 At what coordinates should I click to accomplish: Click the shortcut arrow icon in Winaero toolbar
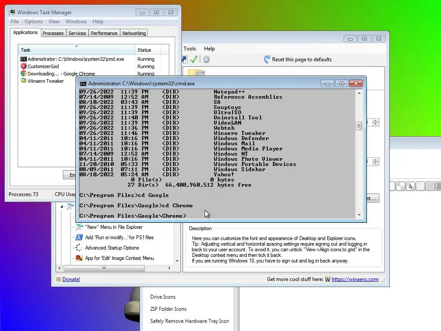coord(184,59)
